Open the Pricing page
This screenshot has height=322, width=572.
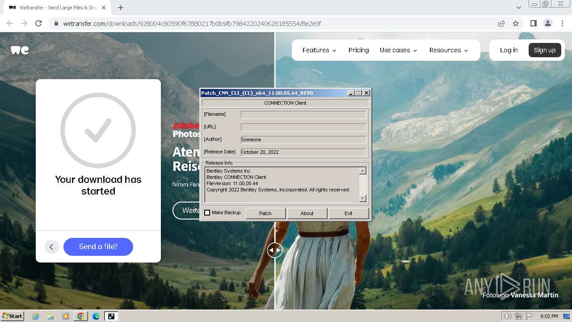coord(358,50)
